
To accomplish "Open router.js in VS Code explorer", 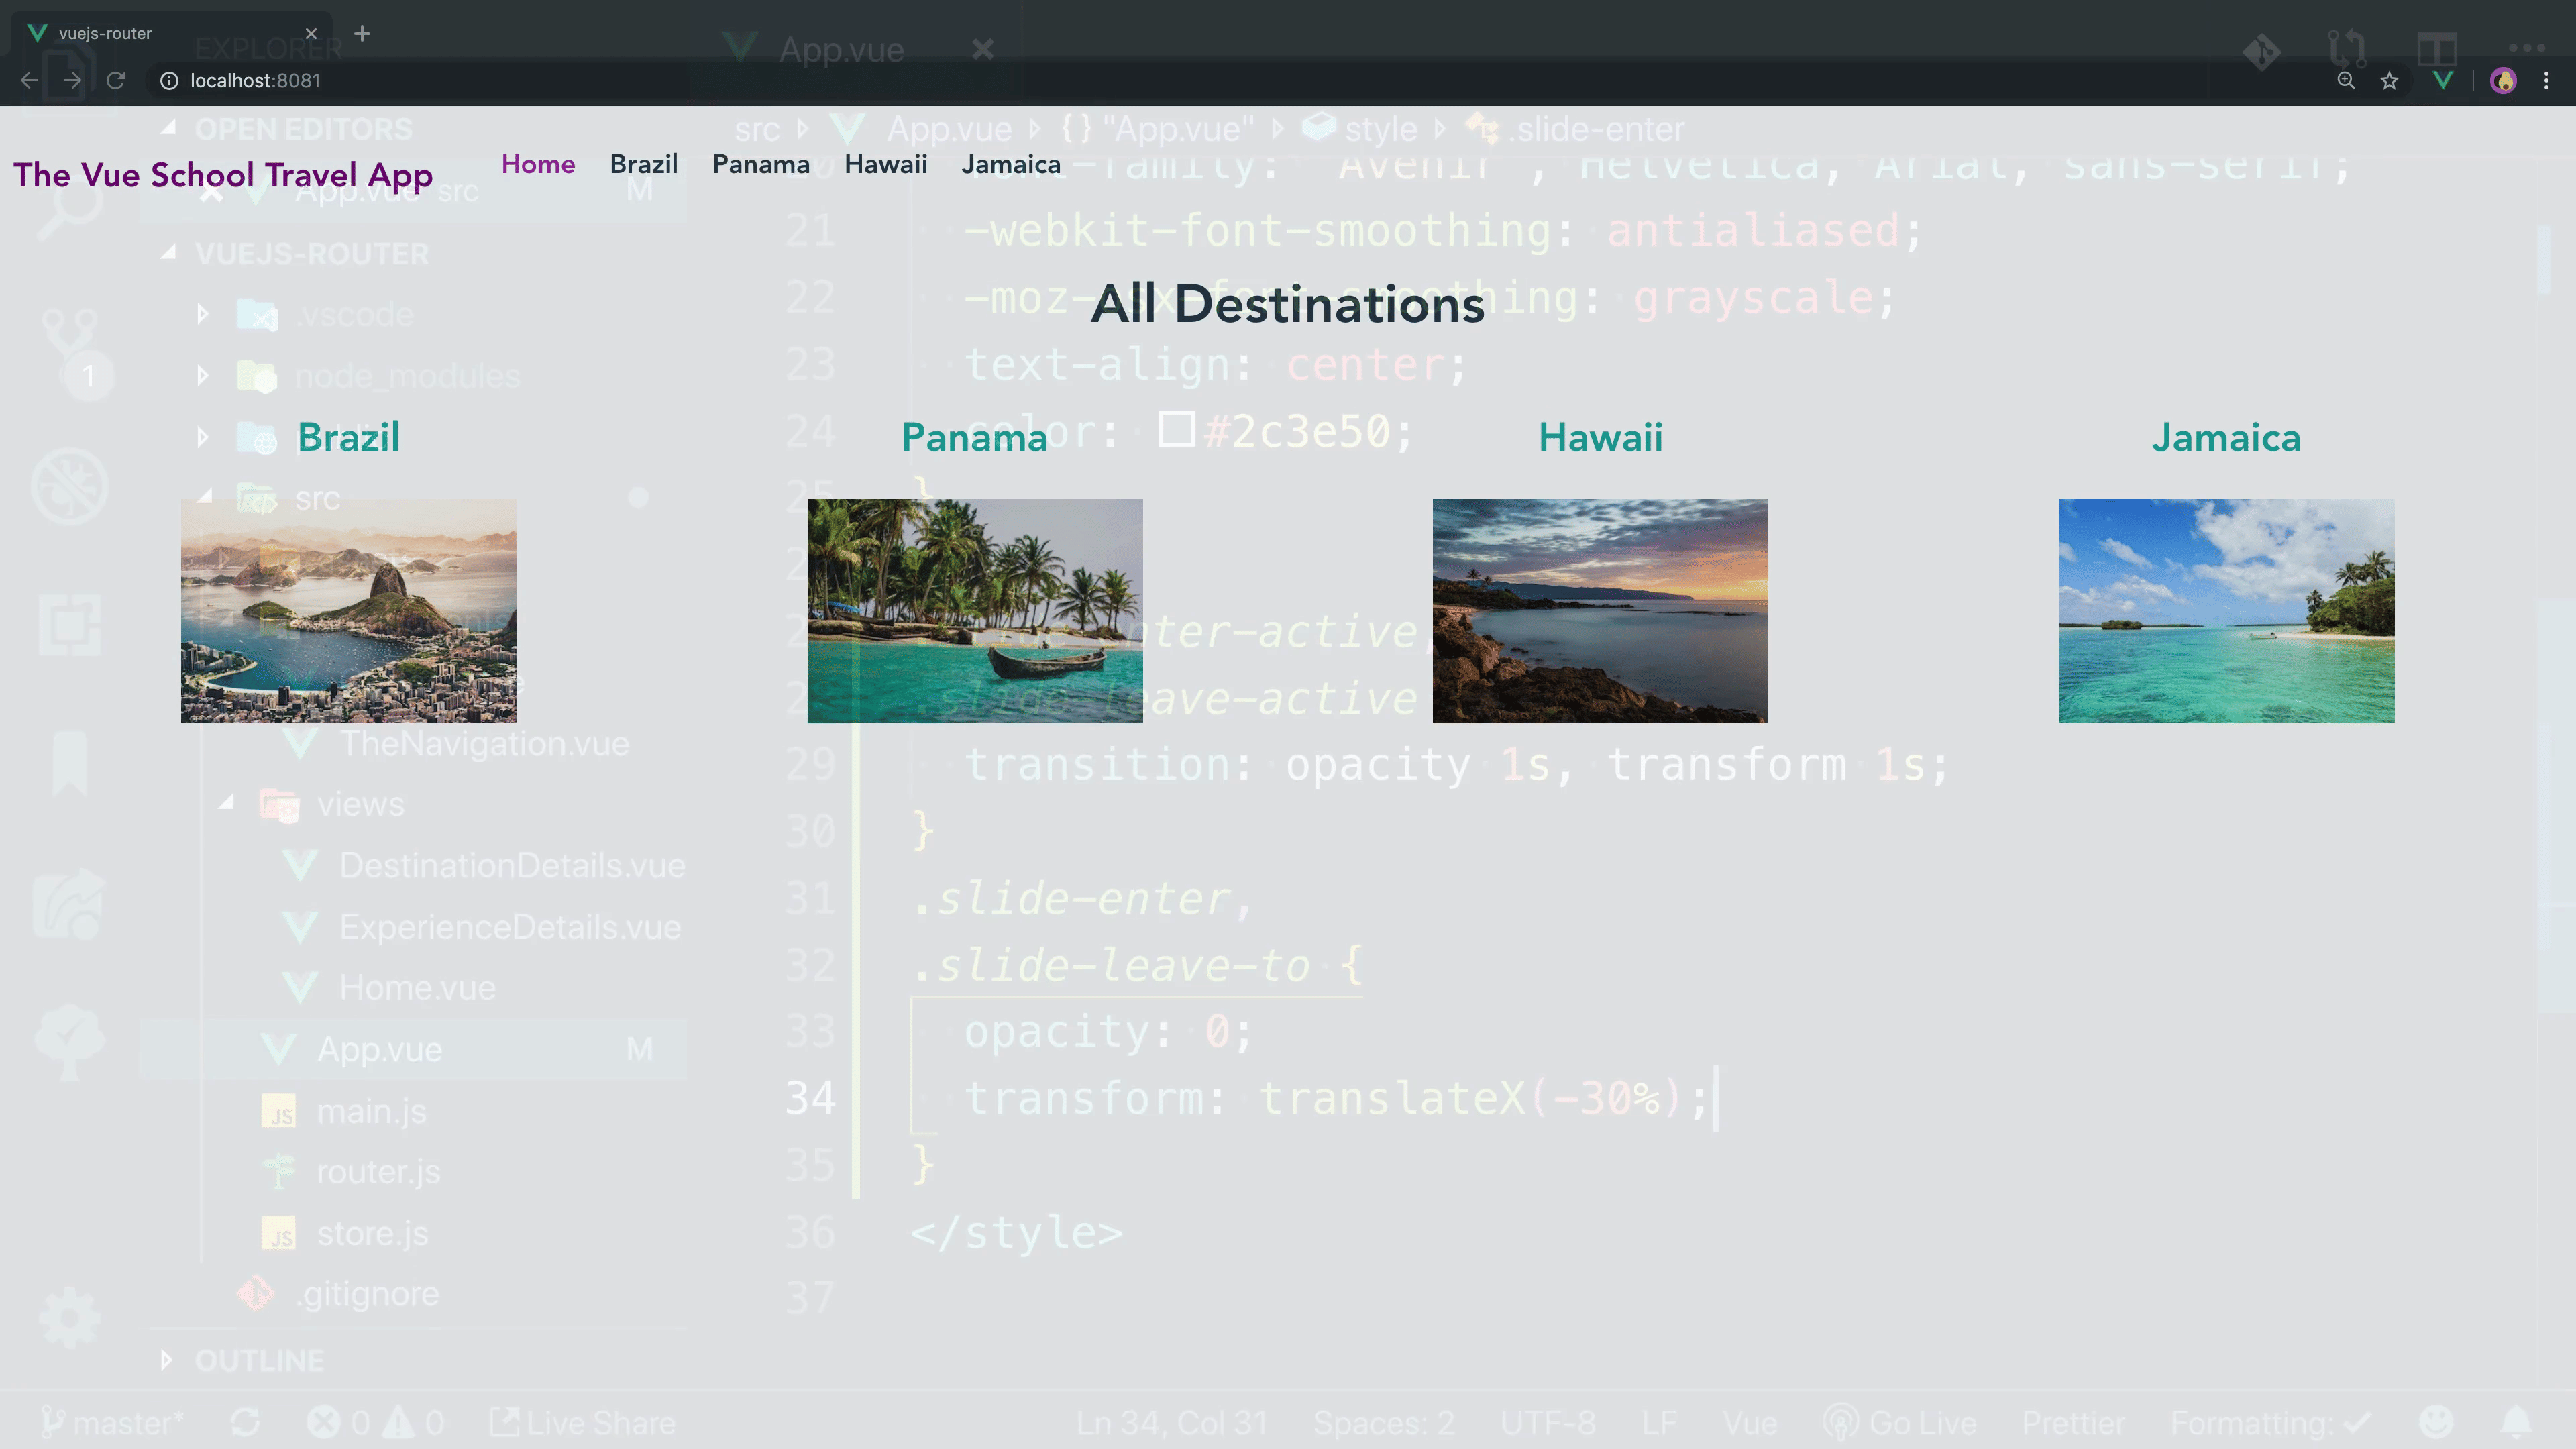I will 378,1172.
